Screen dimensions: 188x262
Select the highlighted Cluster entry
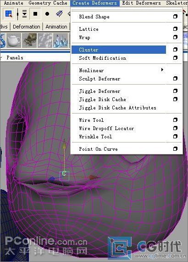coord(119,50)
